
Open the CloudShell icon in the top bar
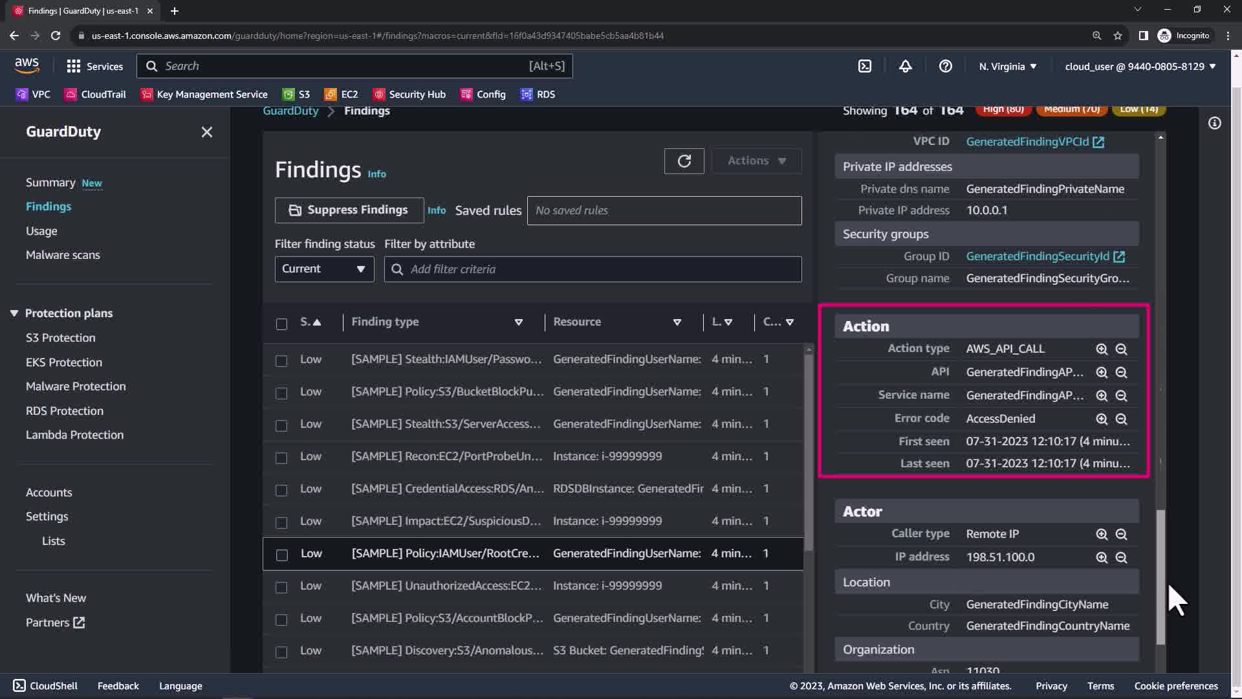(865, 66)
